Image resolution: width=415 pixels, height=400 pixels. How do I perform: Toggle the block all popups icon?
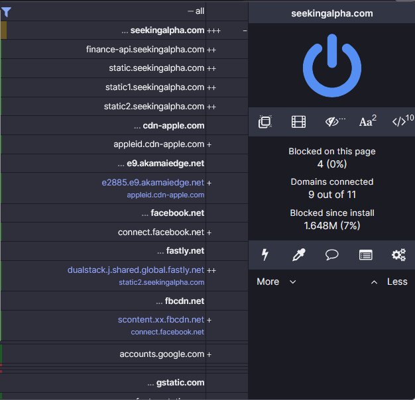pos(265,122)
